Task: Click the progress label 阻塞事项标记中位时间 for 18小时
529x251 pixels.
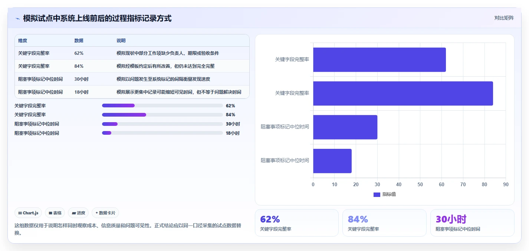Action: 37,133
